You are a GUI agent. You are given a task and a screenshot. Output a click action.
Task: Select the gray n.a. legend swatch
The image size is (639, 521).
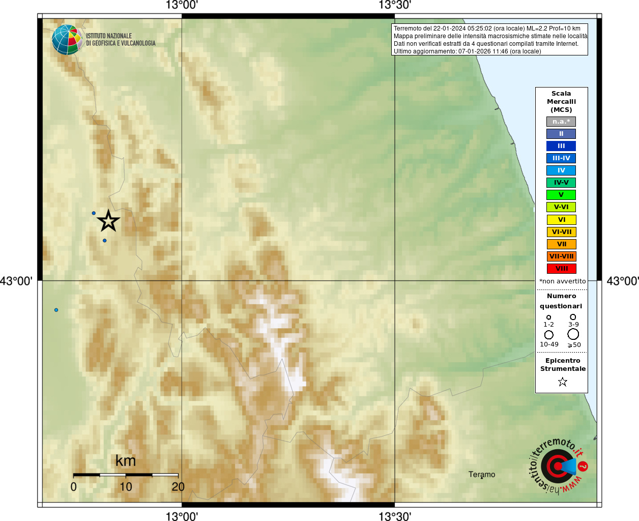tap(561, 122)
